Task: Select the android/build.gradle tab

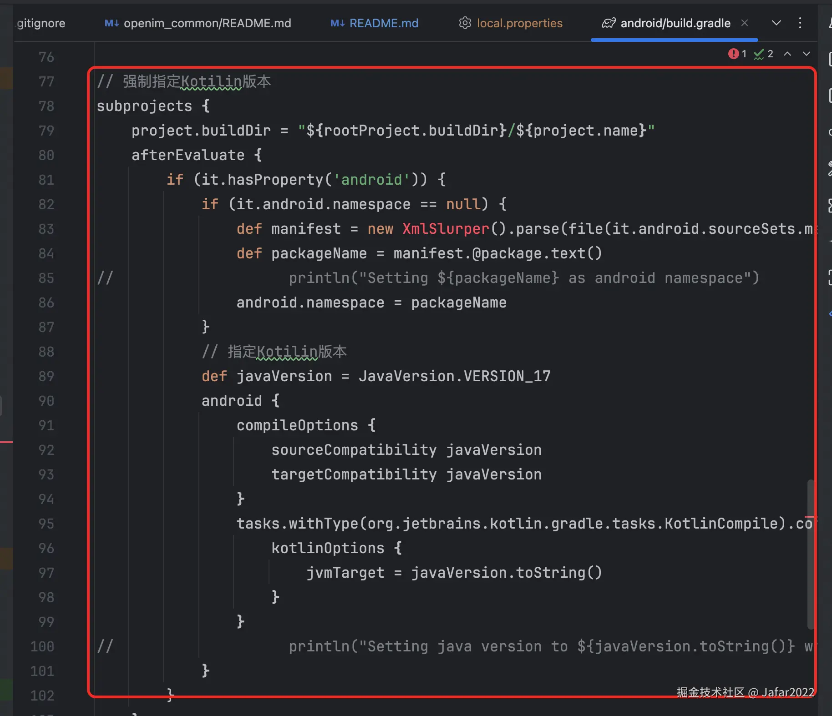Action: pos(666,23)
